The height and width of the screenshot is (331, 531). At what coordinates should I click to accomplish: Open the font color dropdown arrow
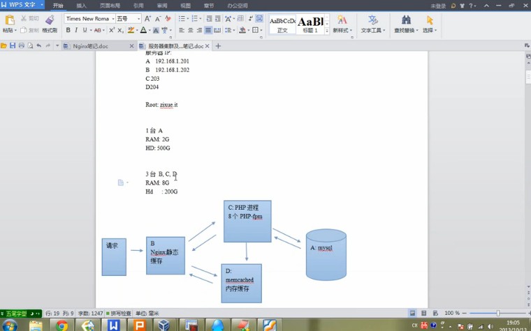coord(150,31)
